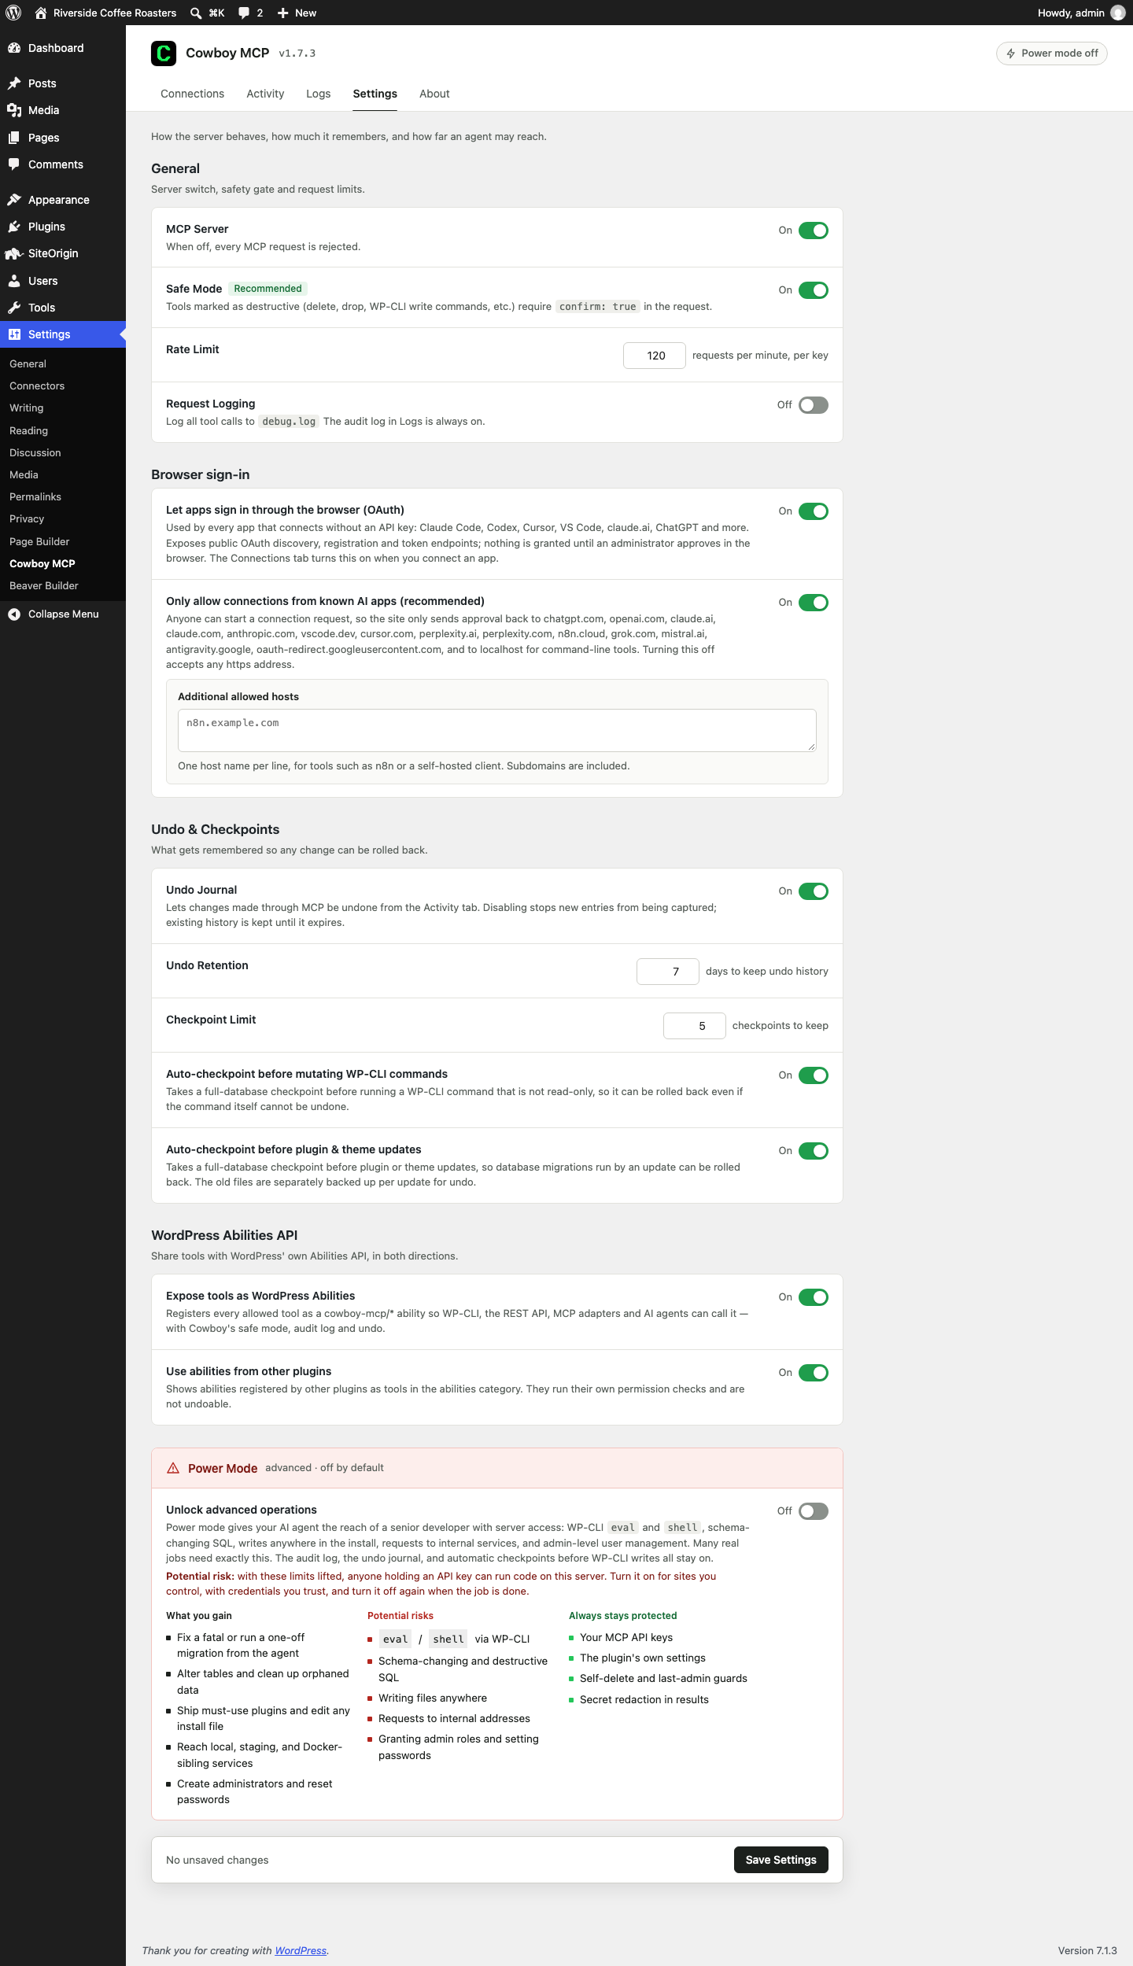Collapse the admin sidebar menu
The height and width of the screenshot is (1966, 1133).
pos(63,614)
